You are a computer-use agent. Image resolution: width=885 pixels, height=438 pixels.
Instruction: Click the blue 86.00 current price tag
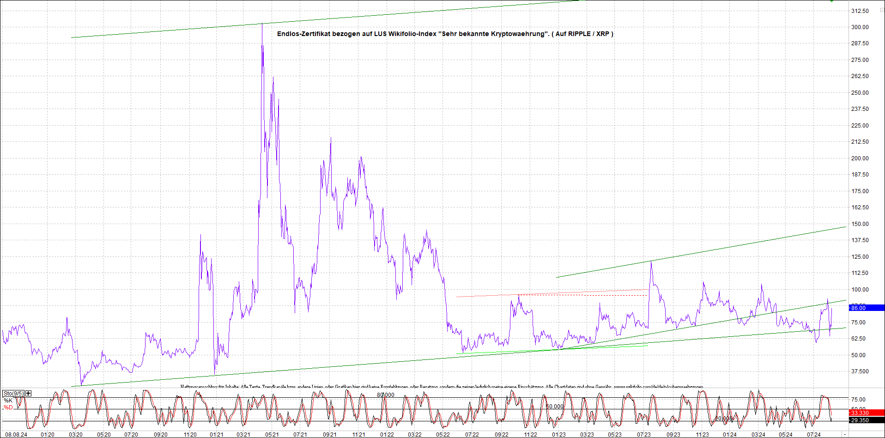867,308
